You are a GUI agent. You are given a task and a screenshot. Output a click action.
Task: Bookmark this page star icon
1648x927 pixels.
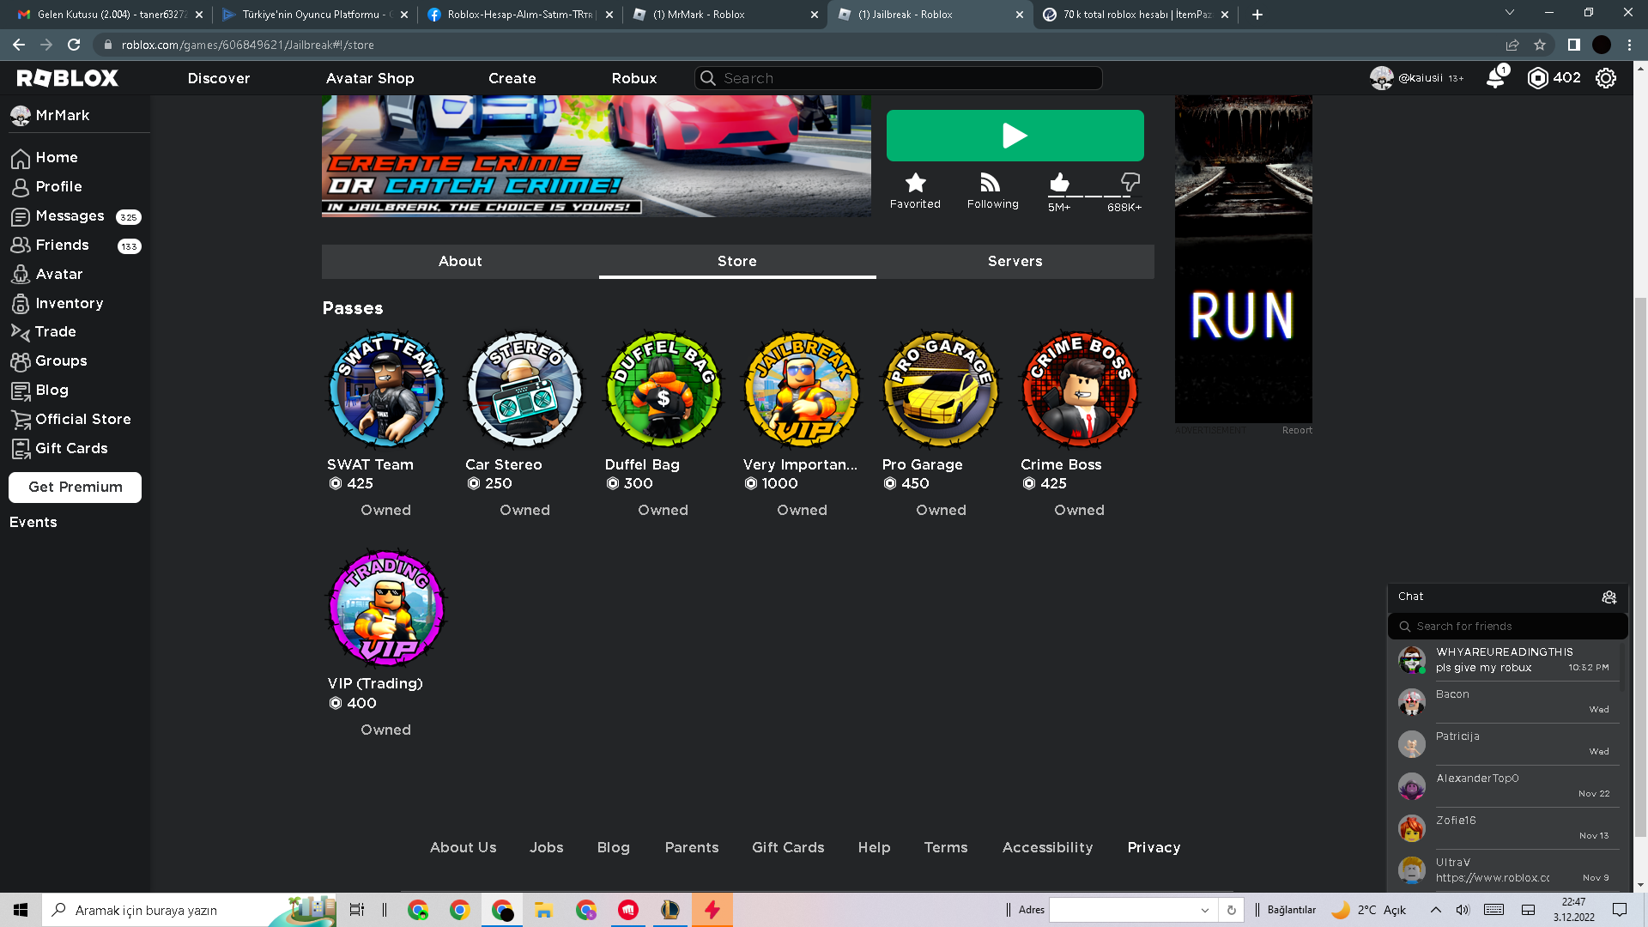tap(1540, 45)
